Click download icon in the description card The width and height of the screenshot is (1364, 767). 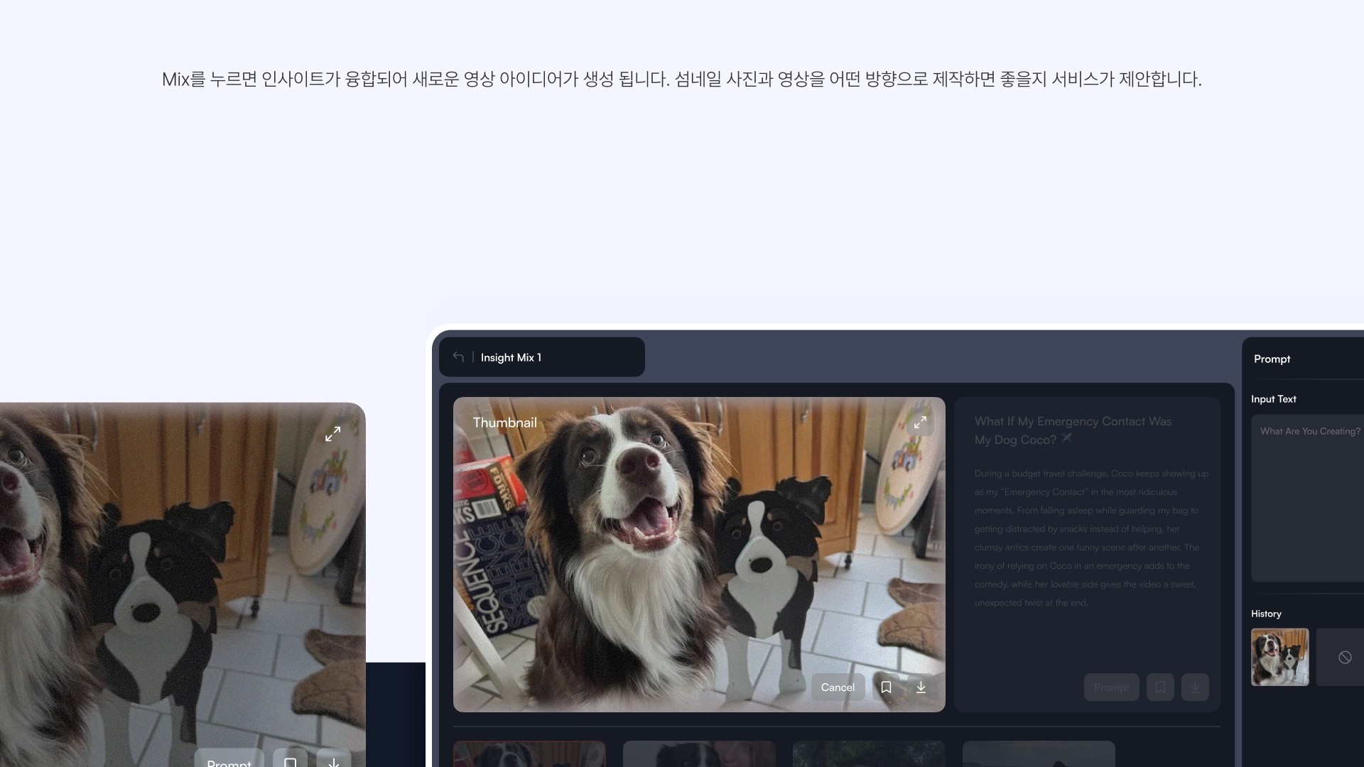pyautogui.click(x=1195, y=687)
